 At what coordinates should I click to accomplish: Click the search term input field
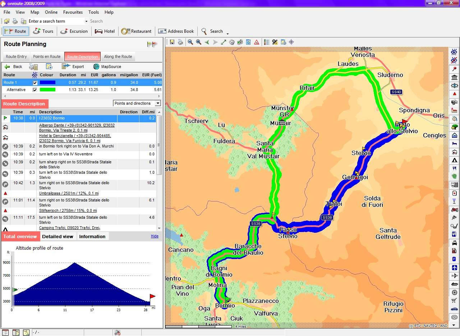[x=56, y=21]
